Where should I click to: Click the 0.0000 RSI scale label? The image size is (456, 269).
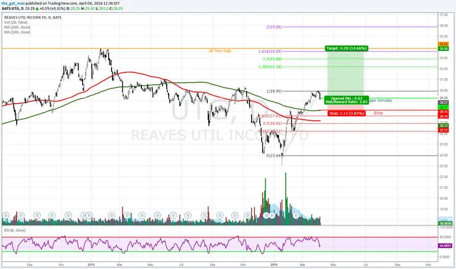coord(445,257)
